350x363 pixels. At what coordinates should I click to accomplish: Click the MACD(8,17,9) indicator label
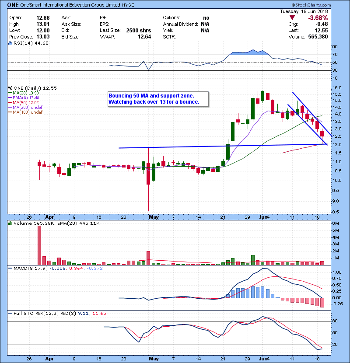(x=31, y=269)
